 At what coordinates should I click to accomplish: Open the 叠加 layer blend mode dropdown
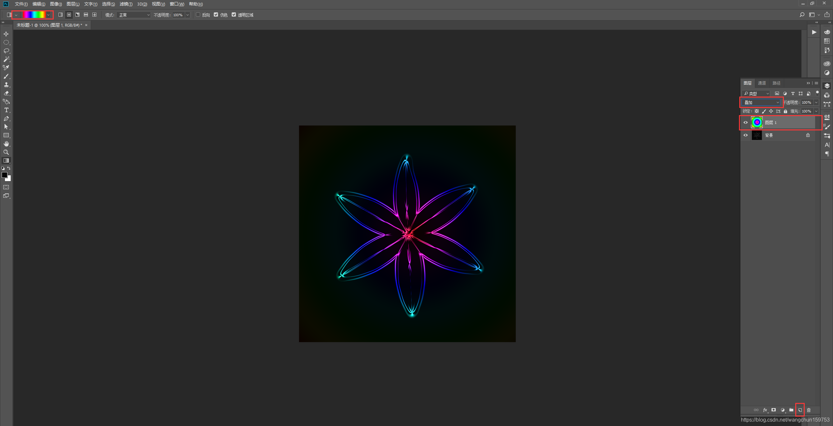761,102
